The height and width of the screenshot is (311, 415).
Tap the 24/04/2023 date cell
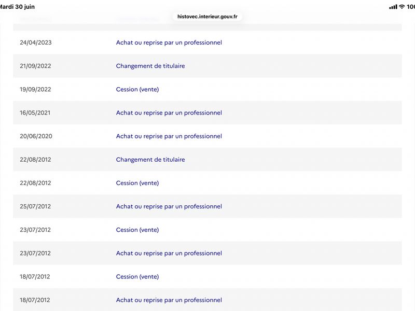click(35, 43)
